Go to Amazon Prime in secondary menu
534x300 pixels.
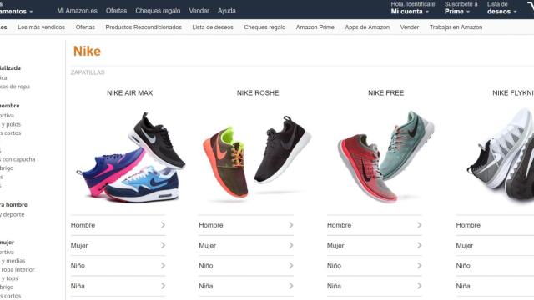click(315, 27)
